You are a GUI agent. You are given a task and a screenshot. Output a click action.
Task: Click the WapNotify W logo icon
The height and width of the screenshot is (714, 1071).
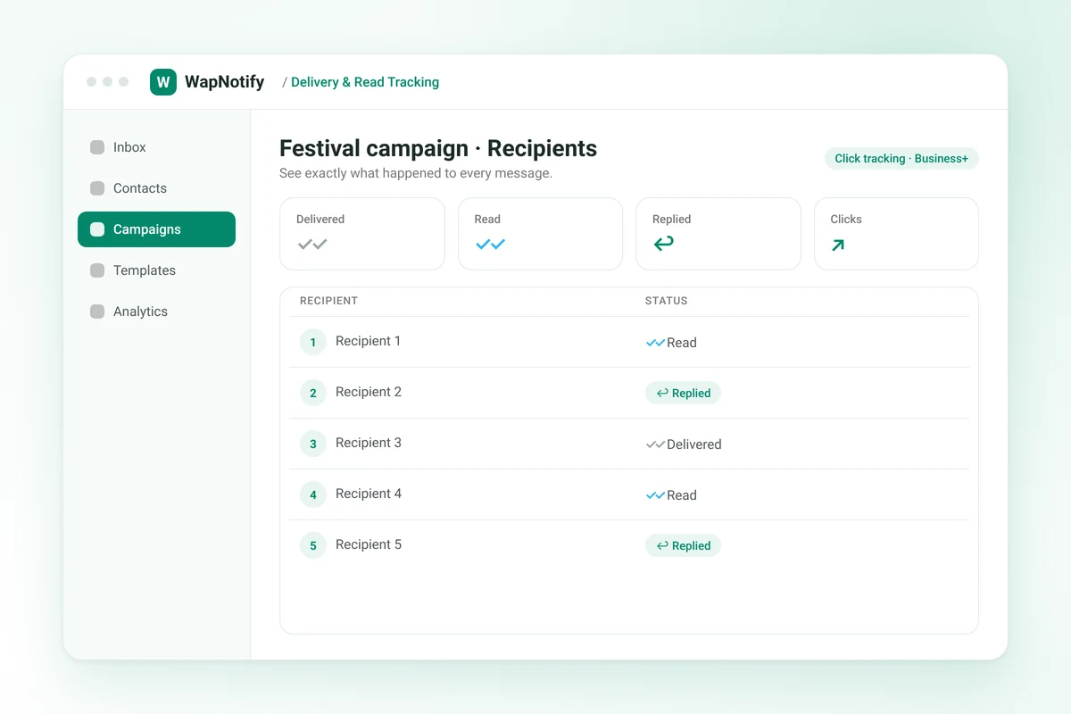coord(163,82)
